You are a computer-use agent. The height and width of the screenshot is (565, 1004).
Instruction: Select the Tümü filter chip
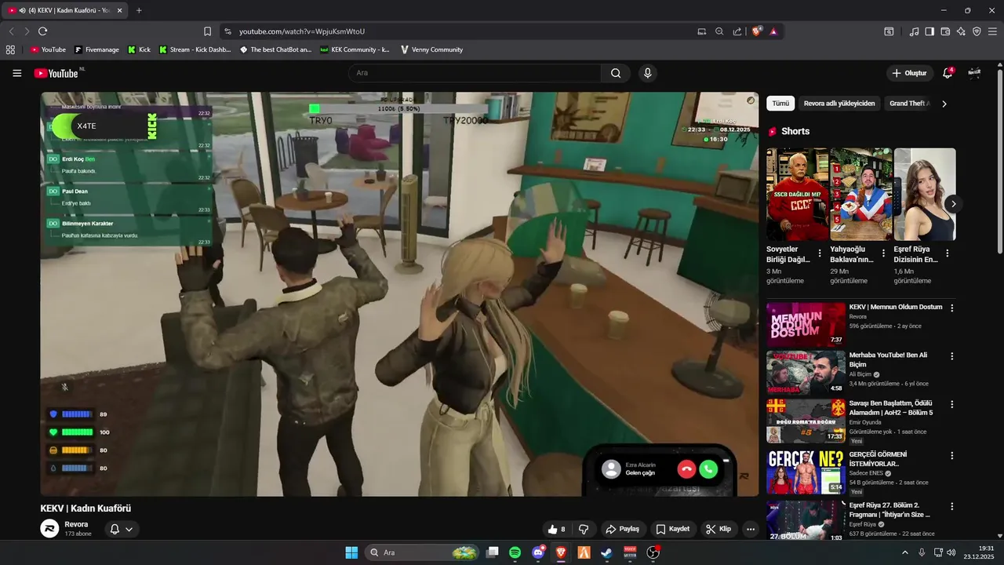(780, 104)
